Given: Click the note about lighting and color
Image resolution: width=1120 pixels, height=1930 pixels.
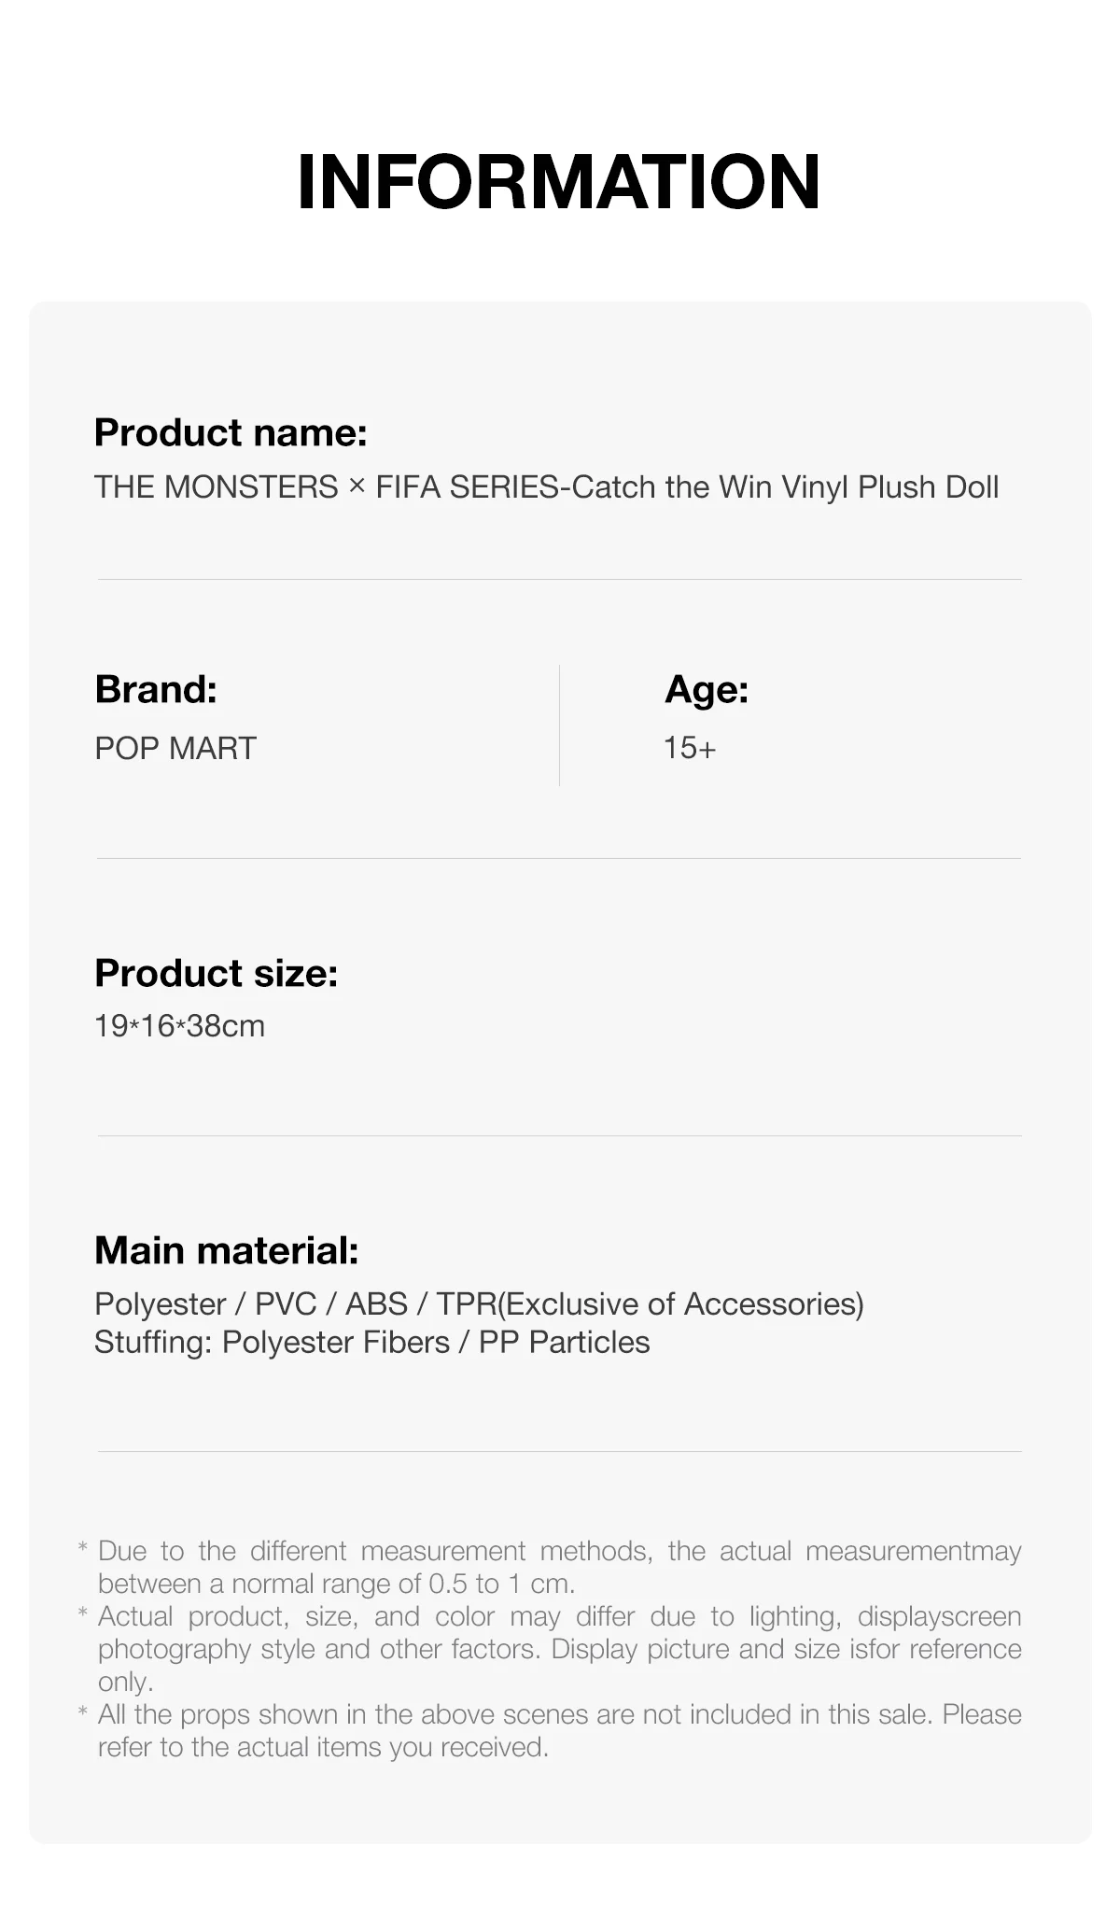Looking at the screenshot, I should click(x=560, y=1649).
